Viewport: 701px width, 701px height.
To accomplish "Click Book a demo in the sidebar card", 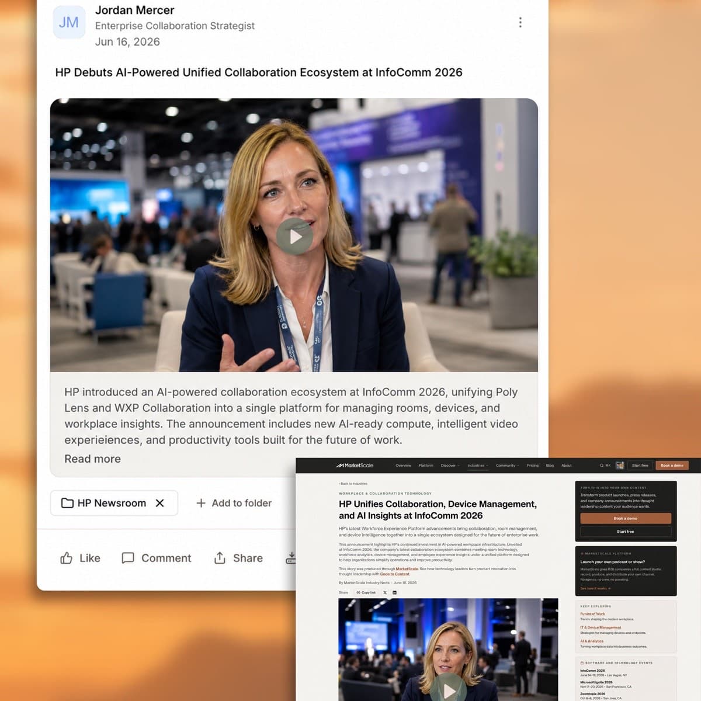I will [x=626, y=519].
